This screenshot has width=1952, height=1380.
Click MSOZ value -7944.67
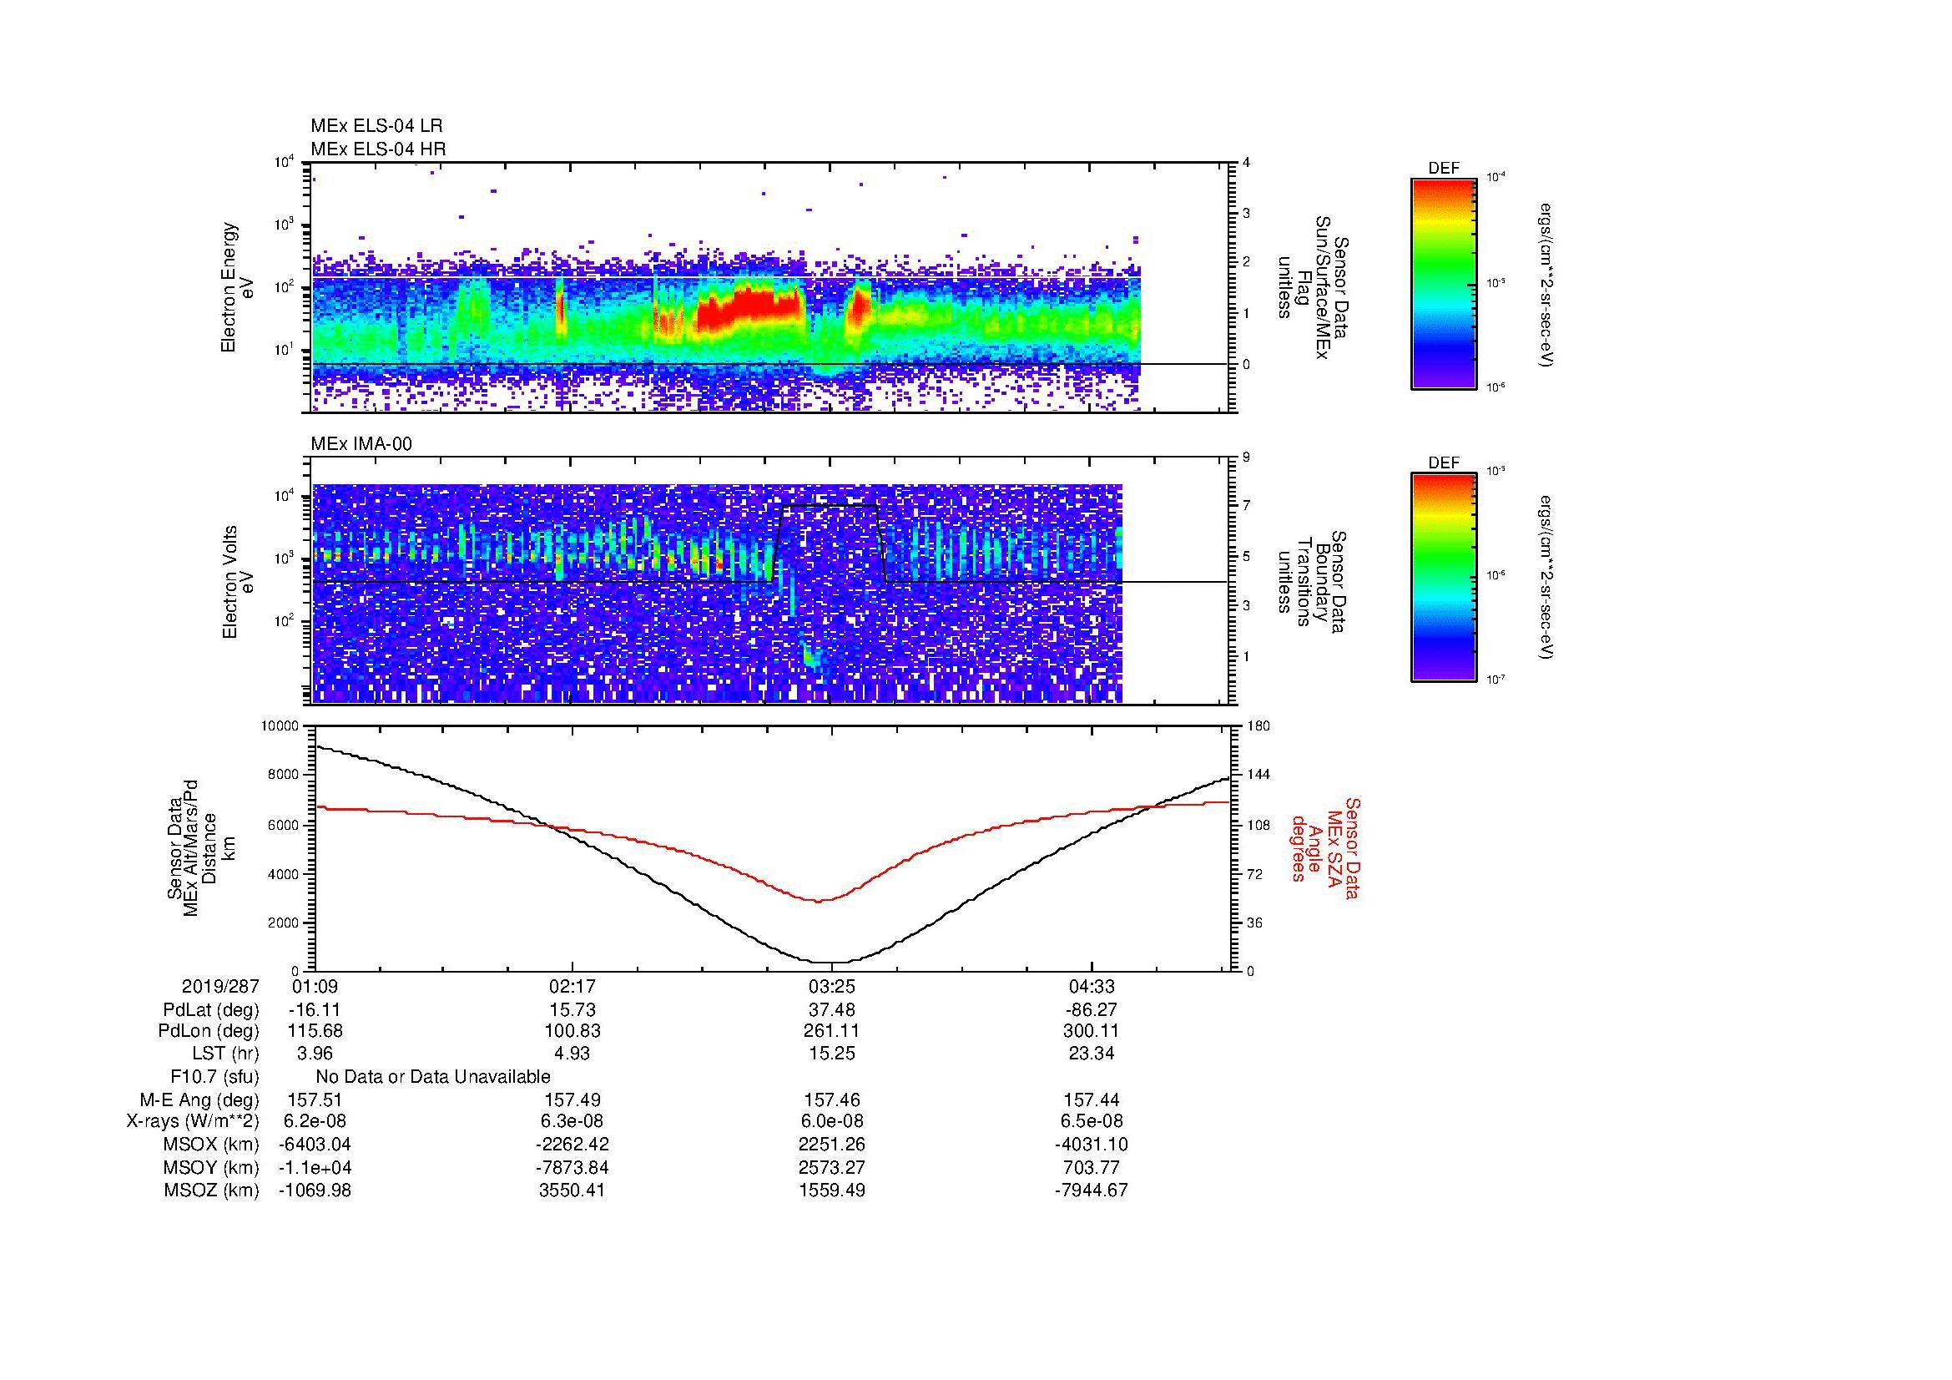click(x=1091, y=1190)
